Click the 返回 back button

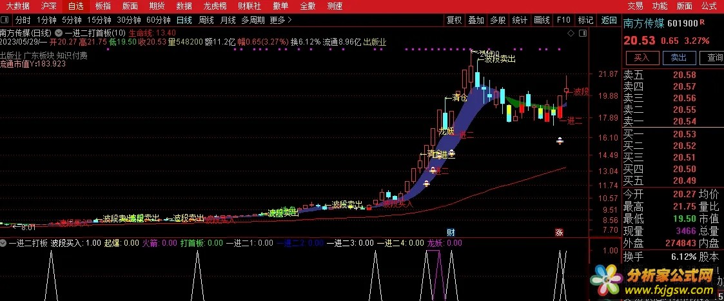609,21
